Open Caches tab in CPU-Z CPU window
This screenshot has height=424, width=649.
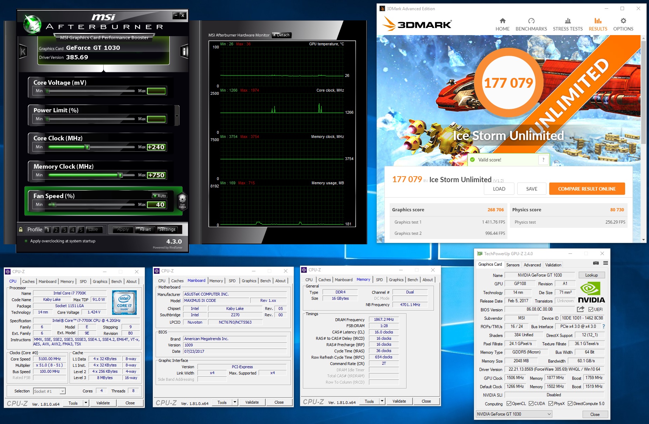pyautogui.click(x=28, y=281)
